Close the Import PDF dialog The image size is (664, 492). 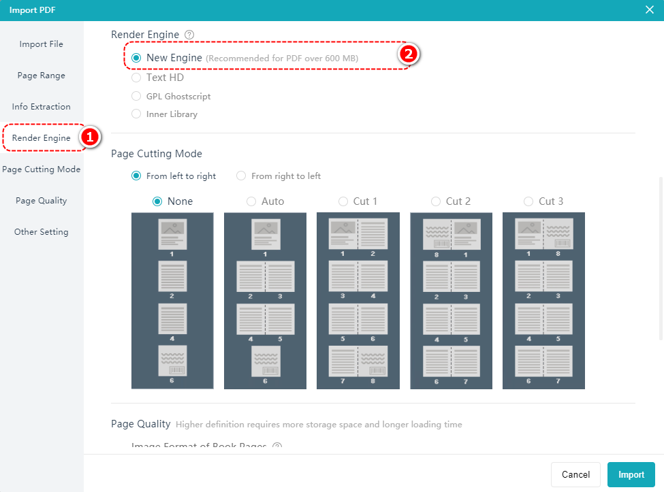pos(649,10)
